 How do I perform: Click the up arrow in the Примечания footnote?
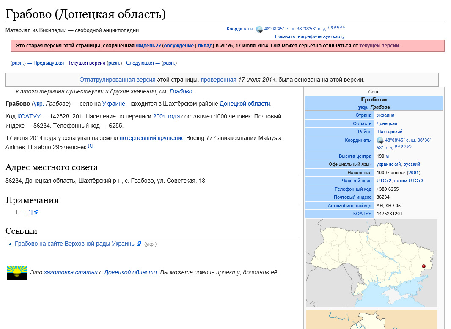pos(24,213)
